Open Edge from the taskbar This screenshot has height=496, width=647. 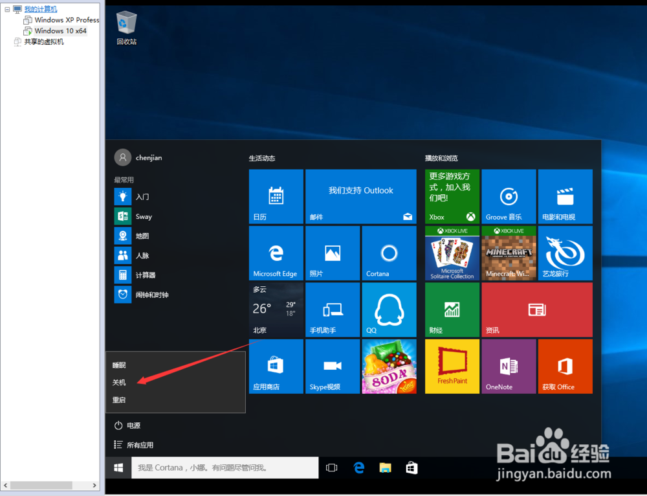(359, 468)
